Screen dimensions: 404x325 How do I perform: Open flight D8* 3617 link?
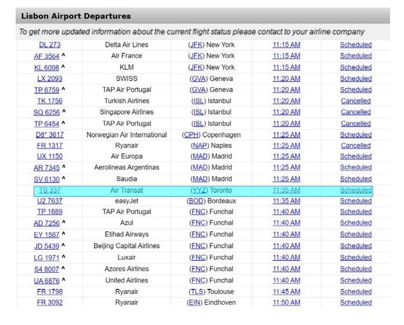pos(50,135)
